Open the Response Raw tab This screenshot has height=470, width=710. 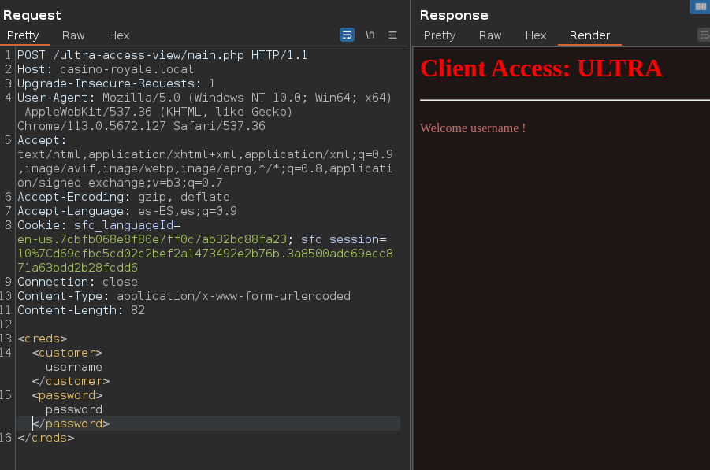tap(490, 35)
